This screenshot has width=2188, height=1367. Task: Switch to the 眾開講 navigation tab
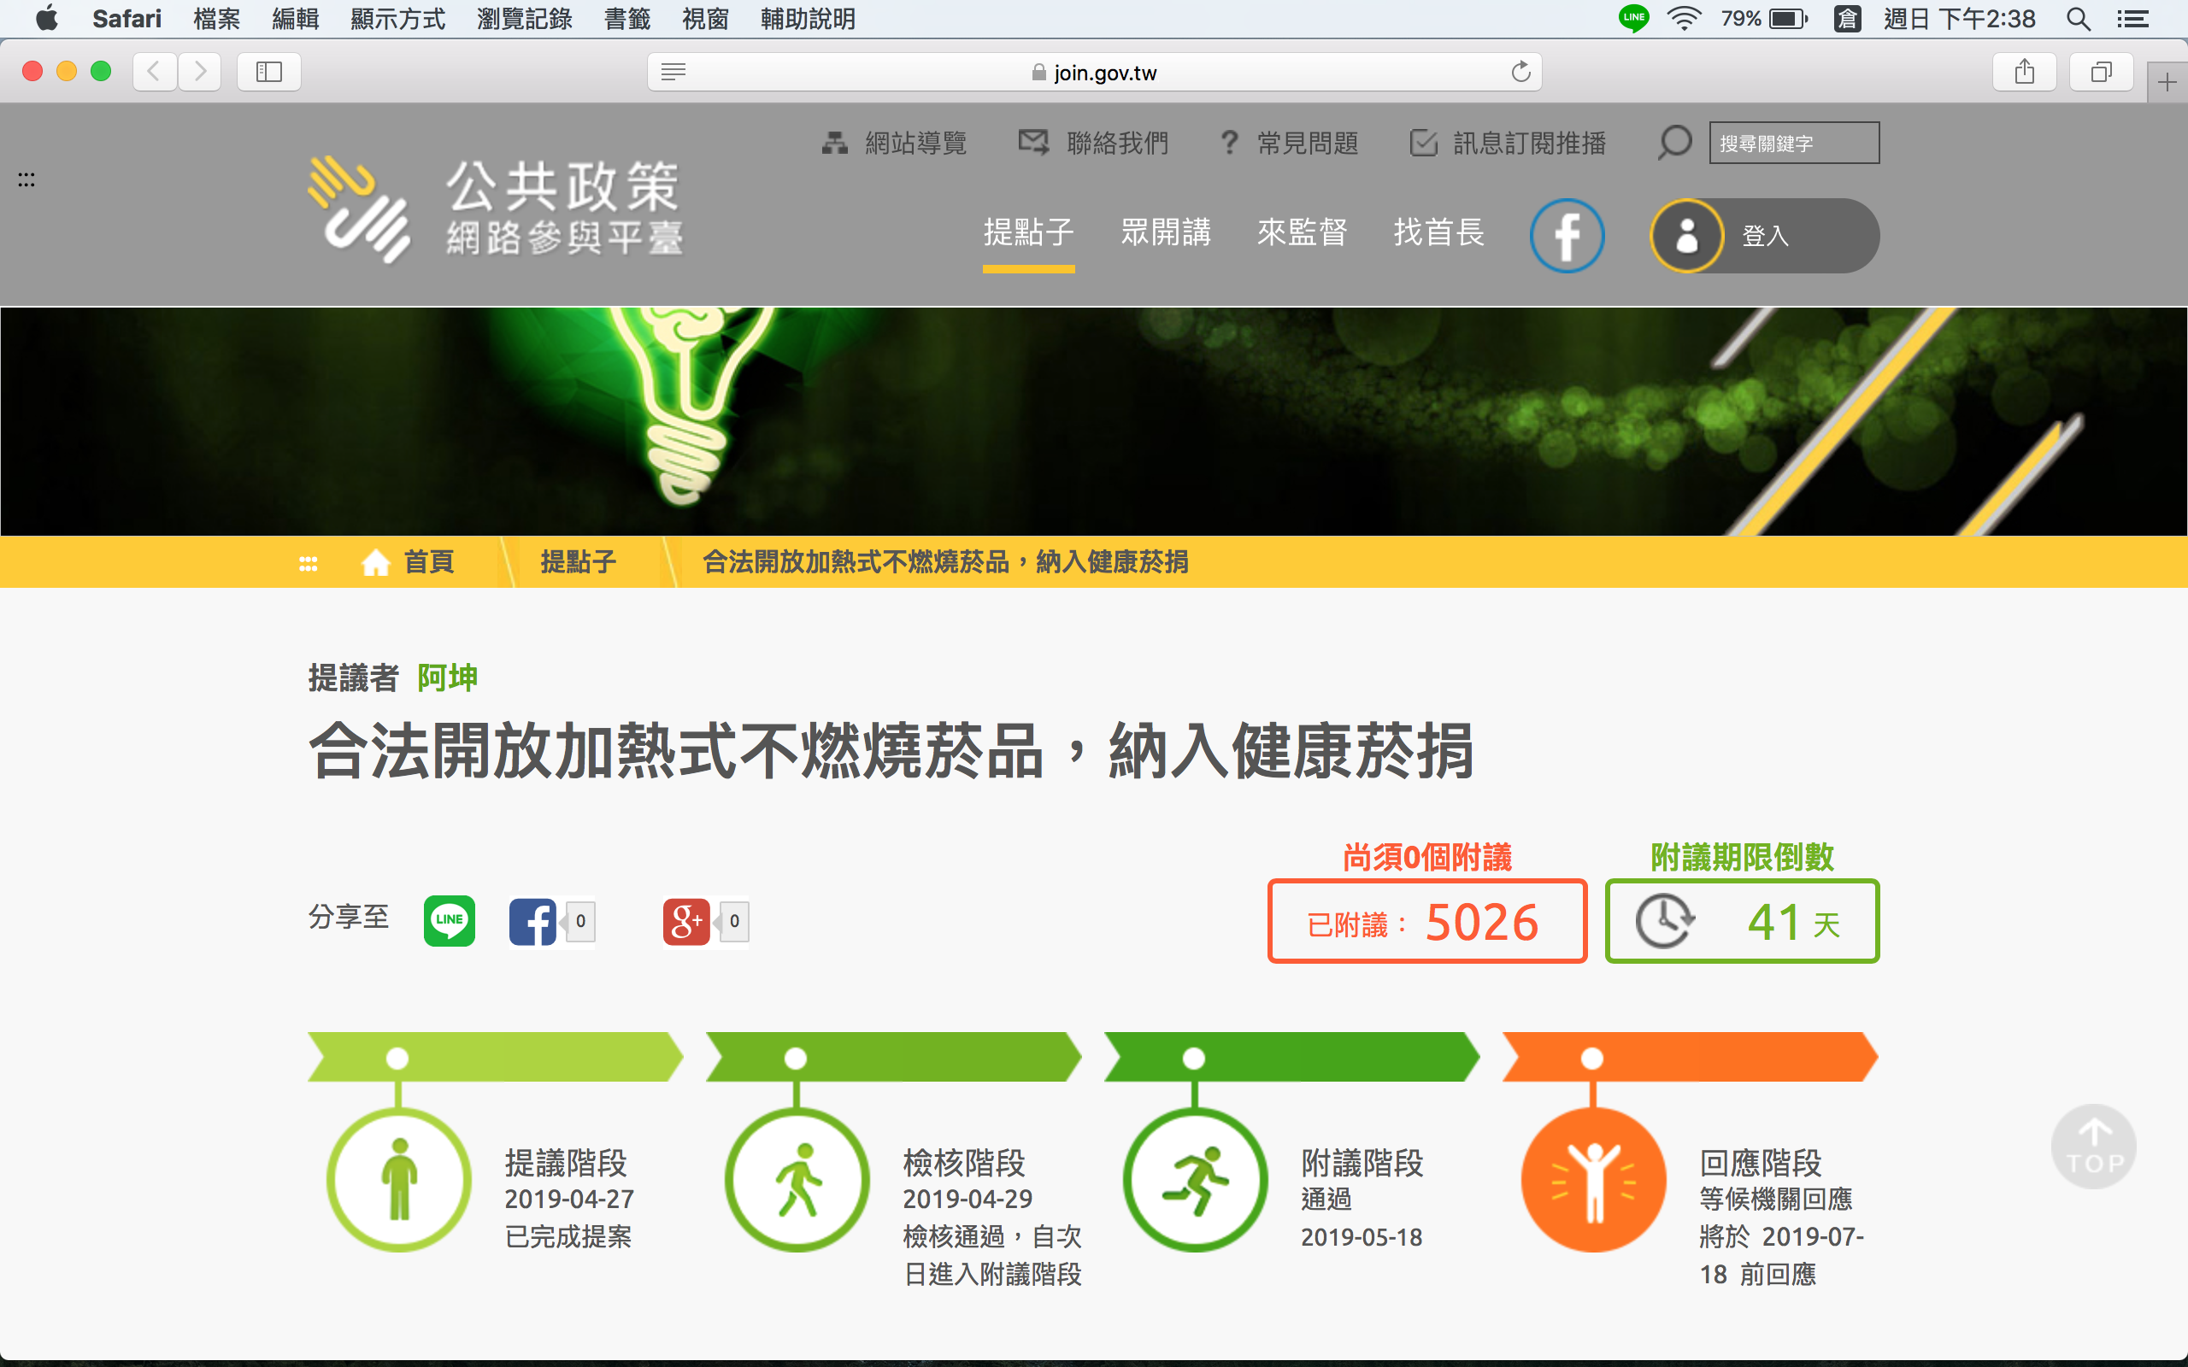(1167, 233)
